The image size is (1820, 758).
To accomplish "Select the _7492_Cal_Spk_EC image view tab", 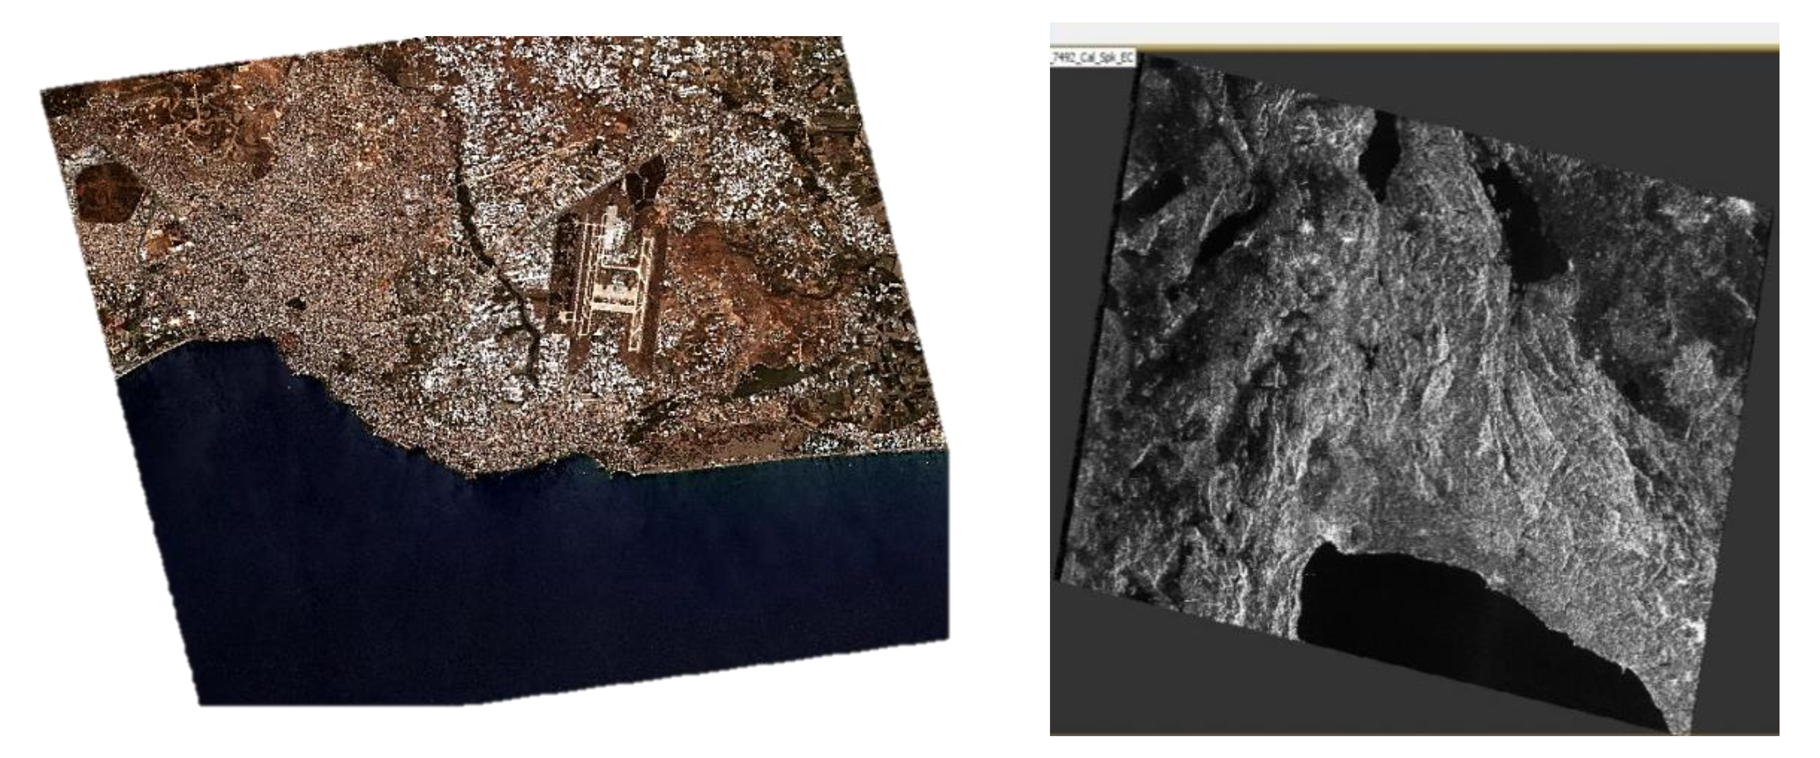I will (x=1092, y=59).
